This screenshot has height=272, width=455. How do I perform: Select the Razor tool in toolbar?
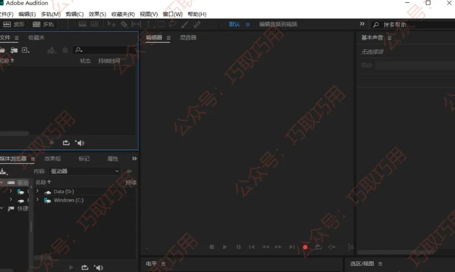pos(124,25)
